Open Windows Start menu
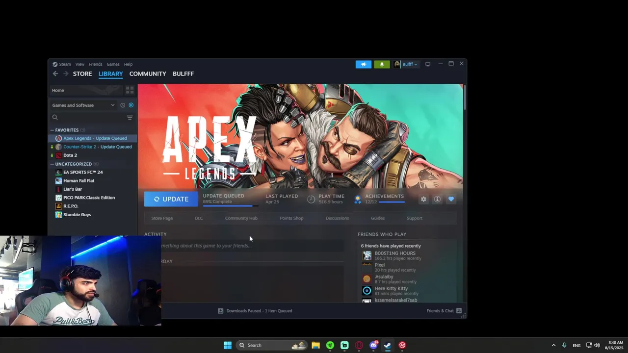This screenshot has height=353, width=628. pos(228,345)
